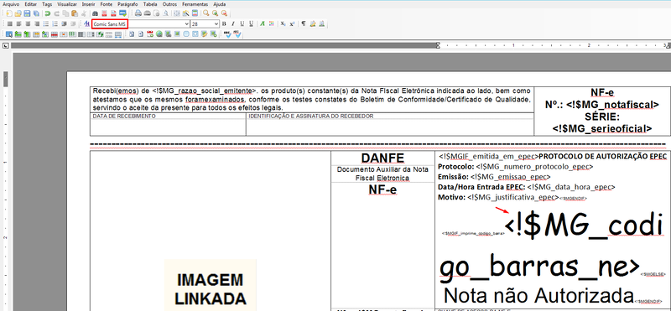
Task: Click the <!$MG_notafiscal> tag text
Action: click(612, 104)
